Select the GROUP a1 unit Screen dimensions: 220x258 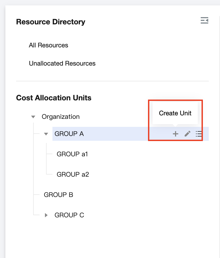pyautogui.click(x=72, y=154)
